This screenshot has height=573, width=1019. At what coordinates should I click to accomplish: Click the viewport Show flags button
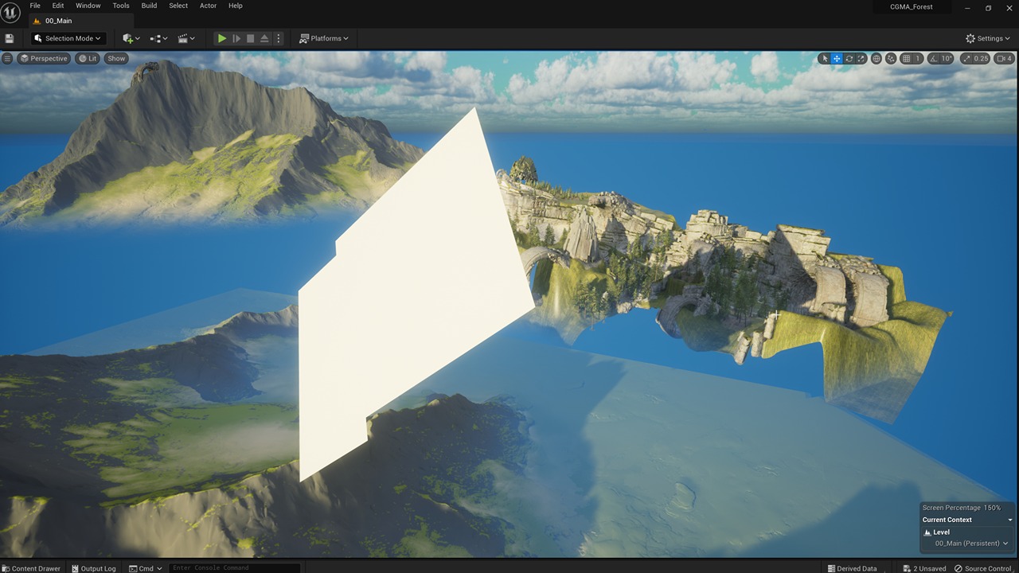pos(116,58)
